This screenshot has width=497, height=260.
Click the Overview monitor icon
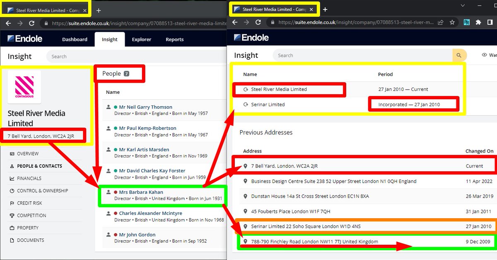[12, 154]
